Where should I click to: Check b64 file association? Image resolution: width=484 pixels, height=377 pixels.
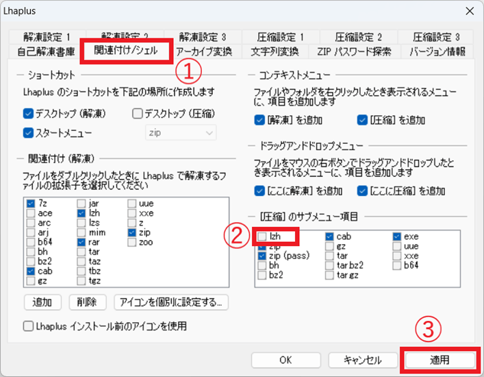[x=31, y=242]
